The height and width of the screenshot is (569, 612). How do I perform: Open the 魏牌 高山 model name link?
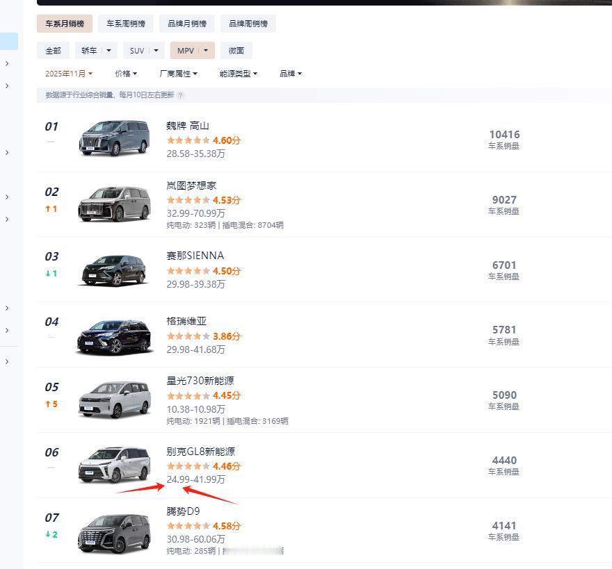[188, 126]
